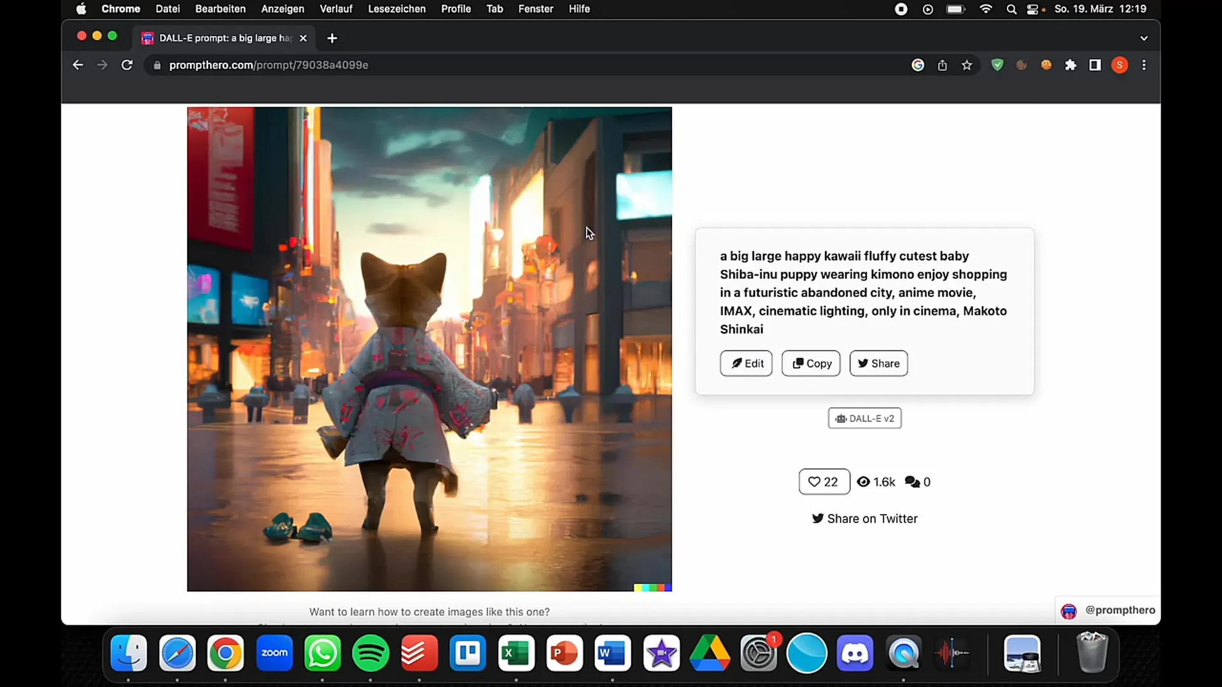Click the PromptHero favicon in tab

[x=150, y=37]
